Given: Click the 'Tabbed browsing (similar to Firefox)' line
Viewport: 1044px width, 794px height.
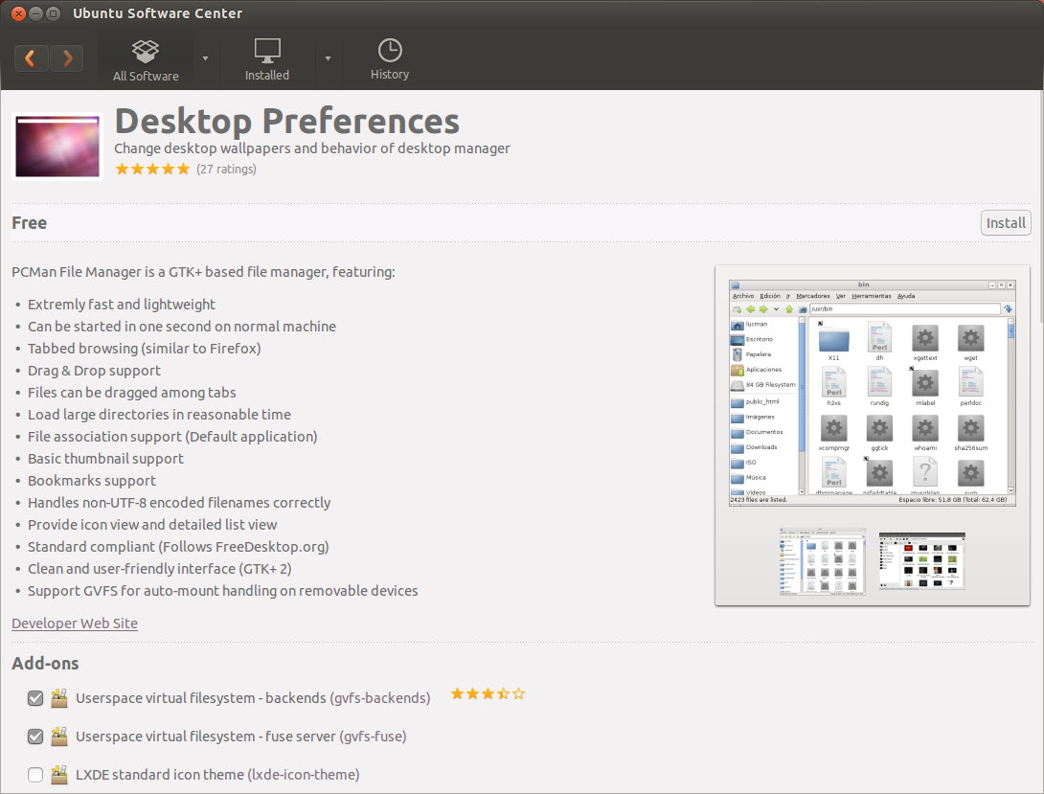Looking at the screenshot, I should coord(145,349).
